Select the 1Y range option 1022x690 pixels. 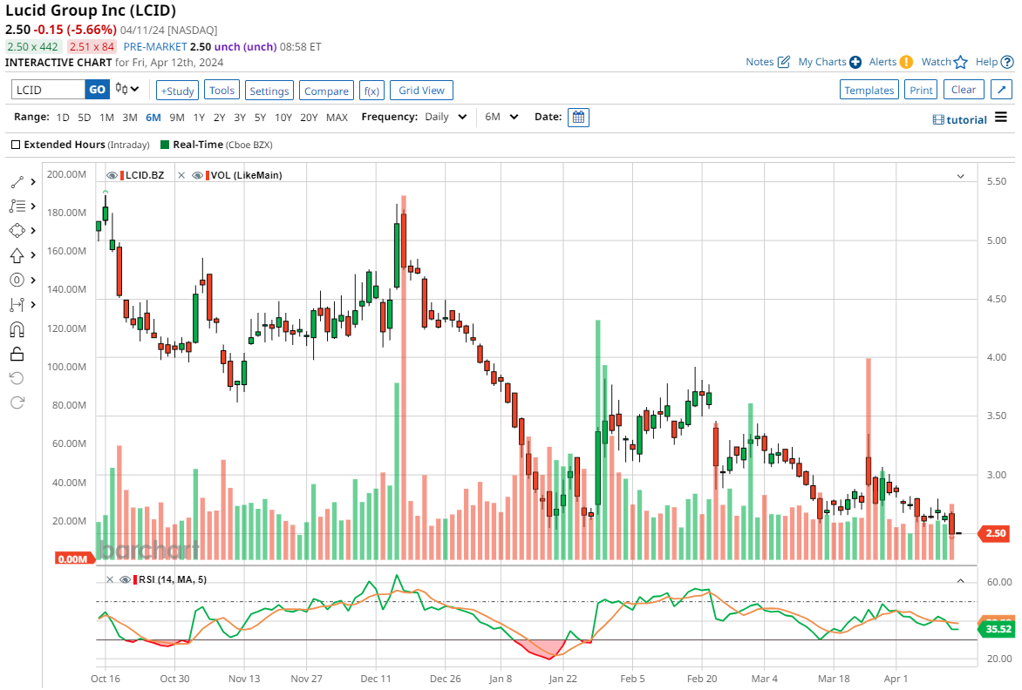(x=199, y=117)
